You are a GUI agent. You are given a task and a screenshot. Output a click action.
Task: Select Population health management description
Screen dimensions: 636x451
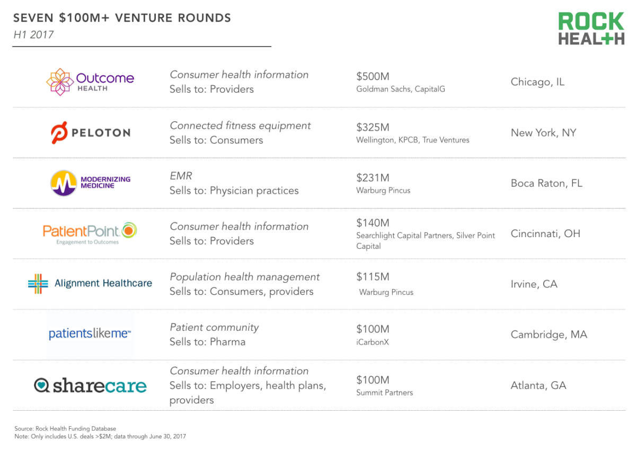click(244, 277)
